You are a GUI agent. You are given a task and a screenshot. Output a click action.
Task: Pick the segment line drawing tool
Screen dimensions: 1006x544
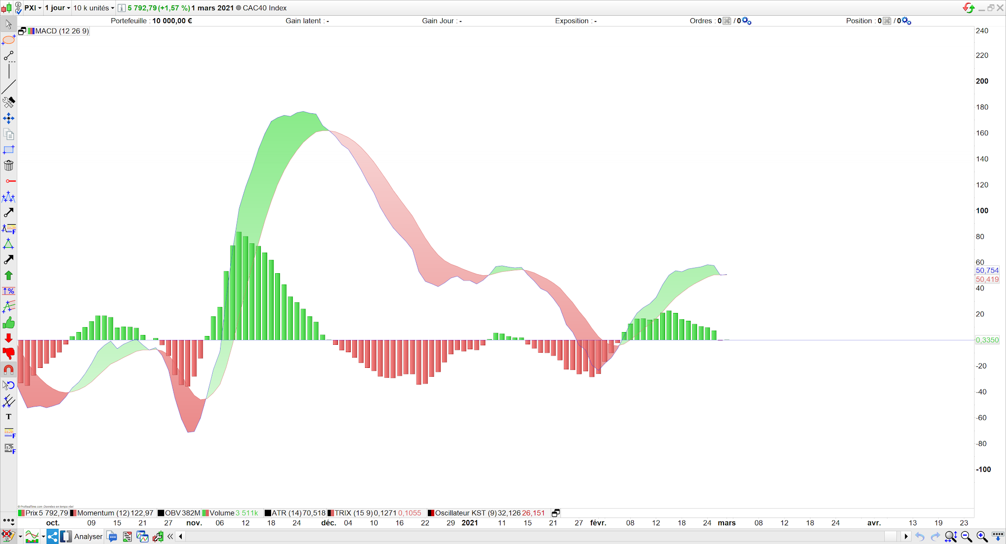(8, 56)
